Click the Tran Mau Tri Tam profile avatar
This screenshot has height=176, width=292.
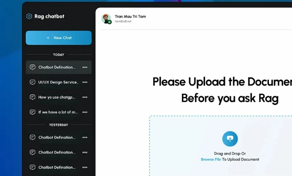pos(106,19)
